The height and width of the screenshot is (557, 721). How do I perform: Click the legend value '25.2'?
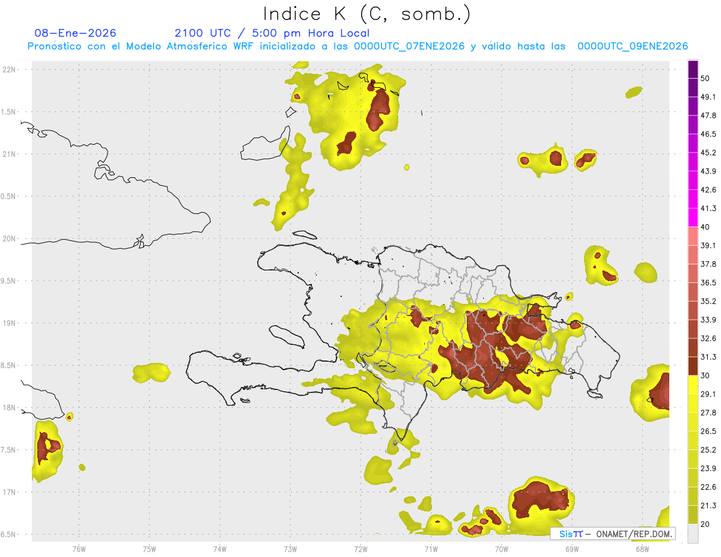(708, 450)
